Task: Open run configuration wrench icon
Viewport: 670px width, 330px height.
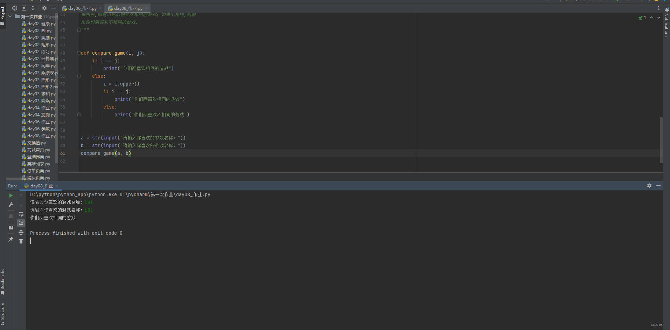Action: [x=11, y=205]
